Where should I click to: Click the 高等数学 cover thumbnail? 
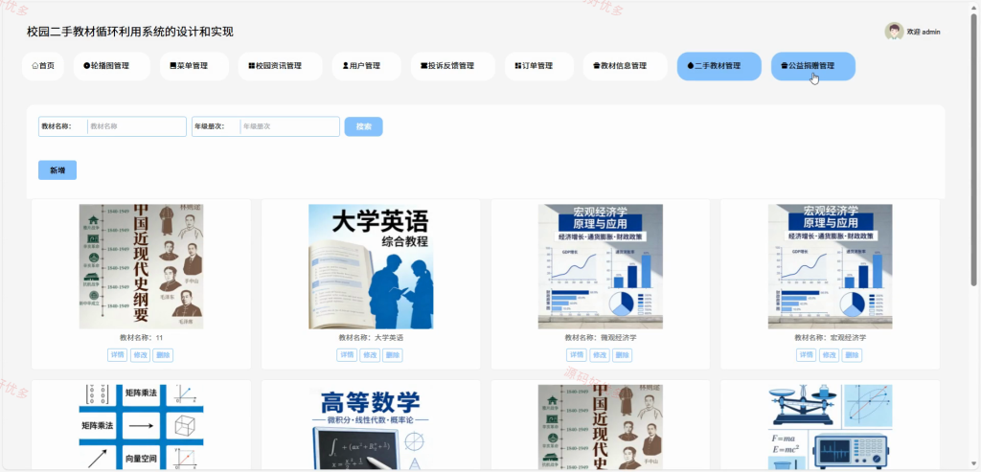pyautogui.click(x=371, y=427)
